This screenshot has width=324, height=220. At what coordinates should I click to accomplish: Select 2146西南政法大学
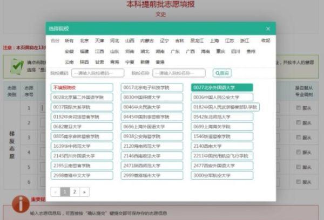pos(152,156)
